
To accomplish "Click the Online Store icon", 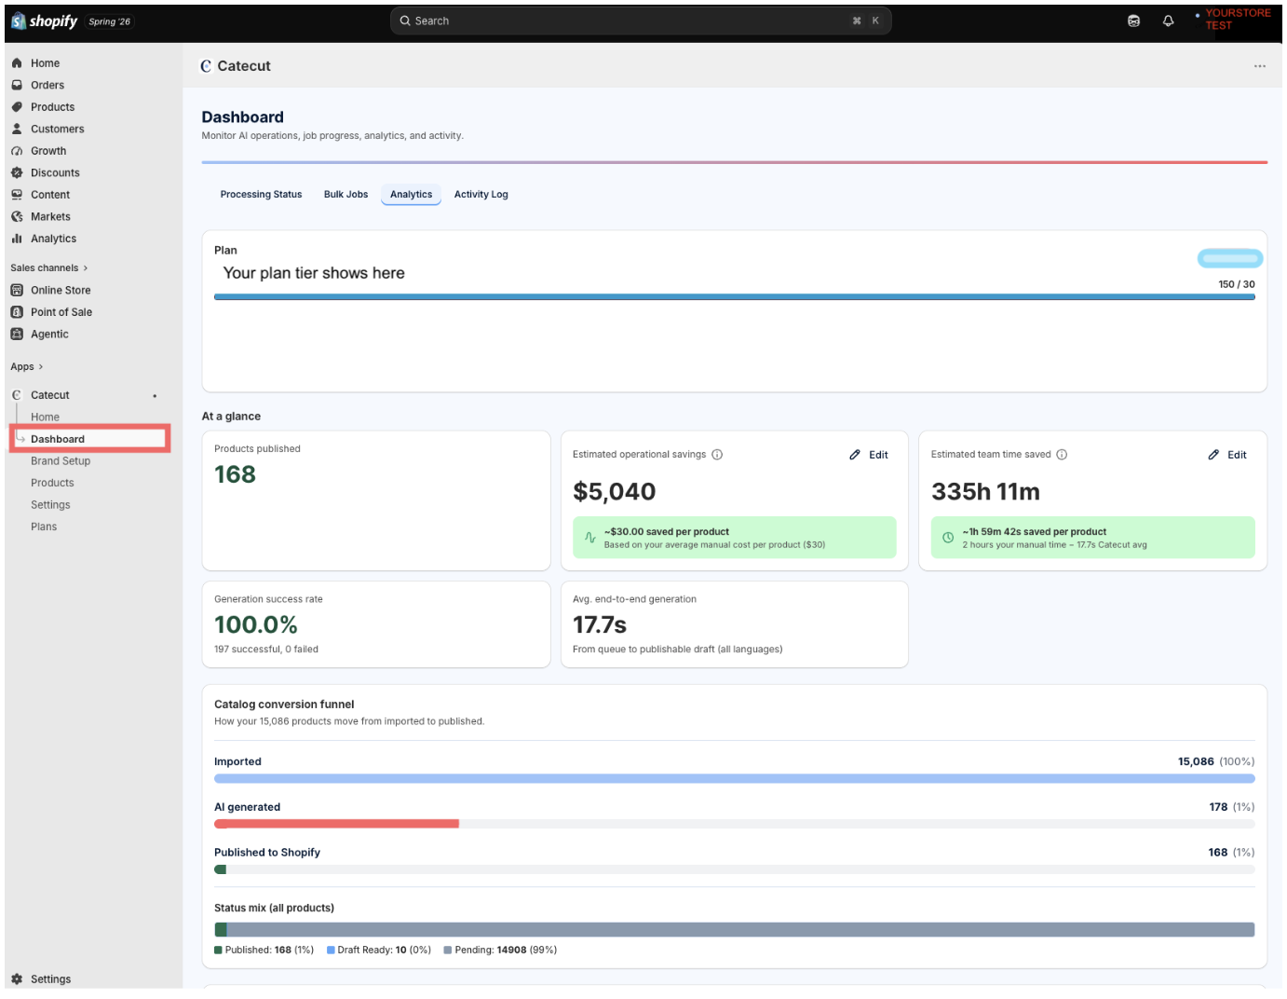I will tap(17, 290).
